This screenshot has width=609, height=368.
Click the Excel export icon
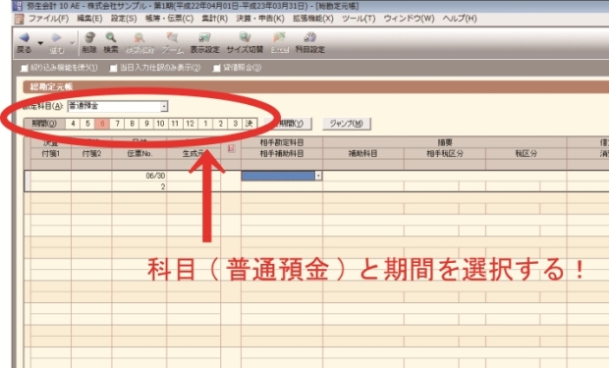click(x=279, y=37)
